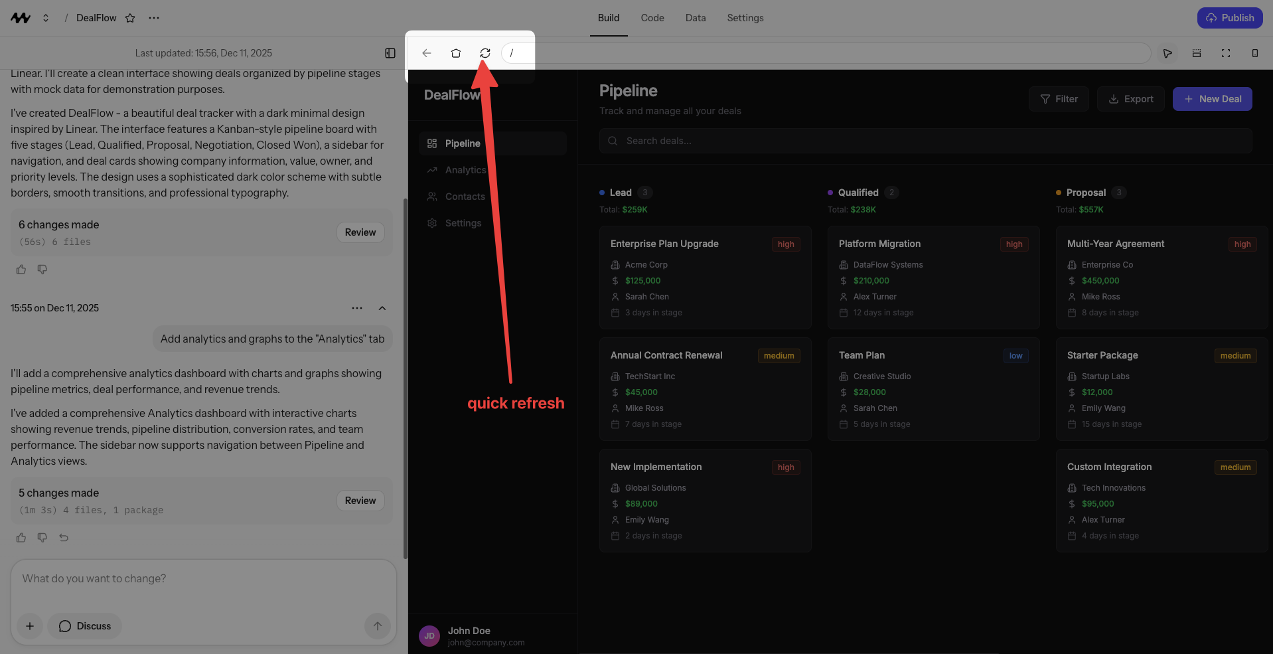Open the three-dot menu beside DealFlow
Image resolution: width=1273 pixels, height=654 pixels.
[x=154, y=18]
